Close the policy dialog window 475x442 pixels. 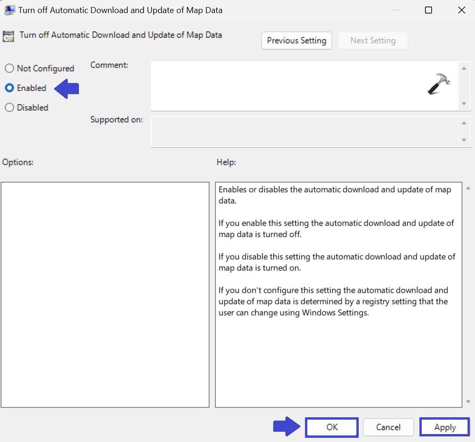461,10
